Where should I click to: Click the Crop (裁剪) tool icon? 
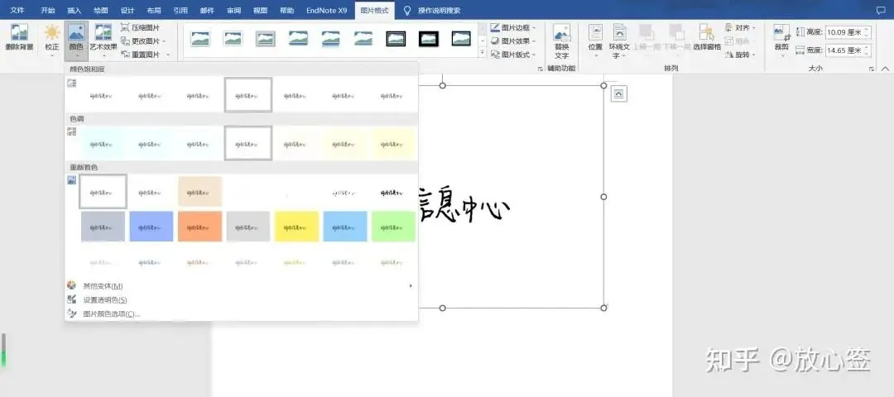(x=781, y=32)
